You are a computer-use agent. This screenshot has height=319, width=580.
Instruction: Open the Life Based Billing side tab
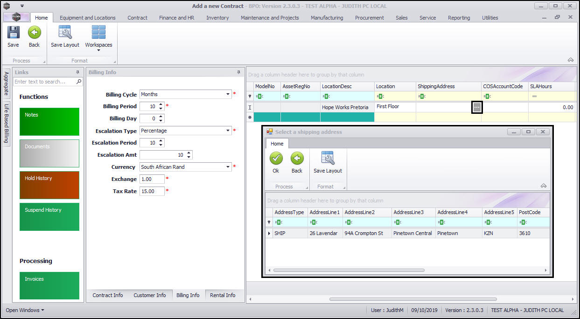click(7, 123)
